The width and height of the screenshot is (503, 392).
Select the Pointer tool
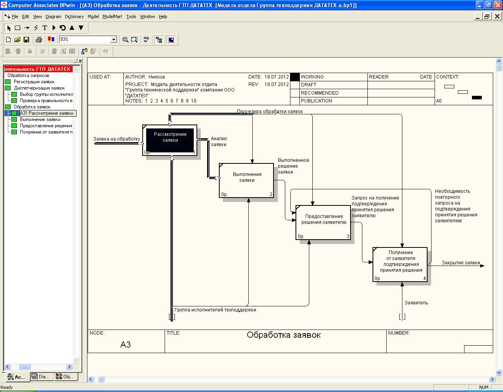click(9, 28)
